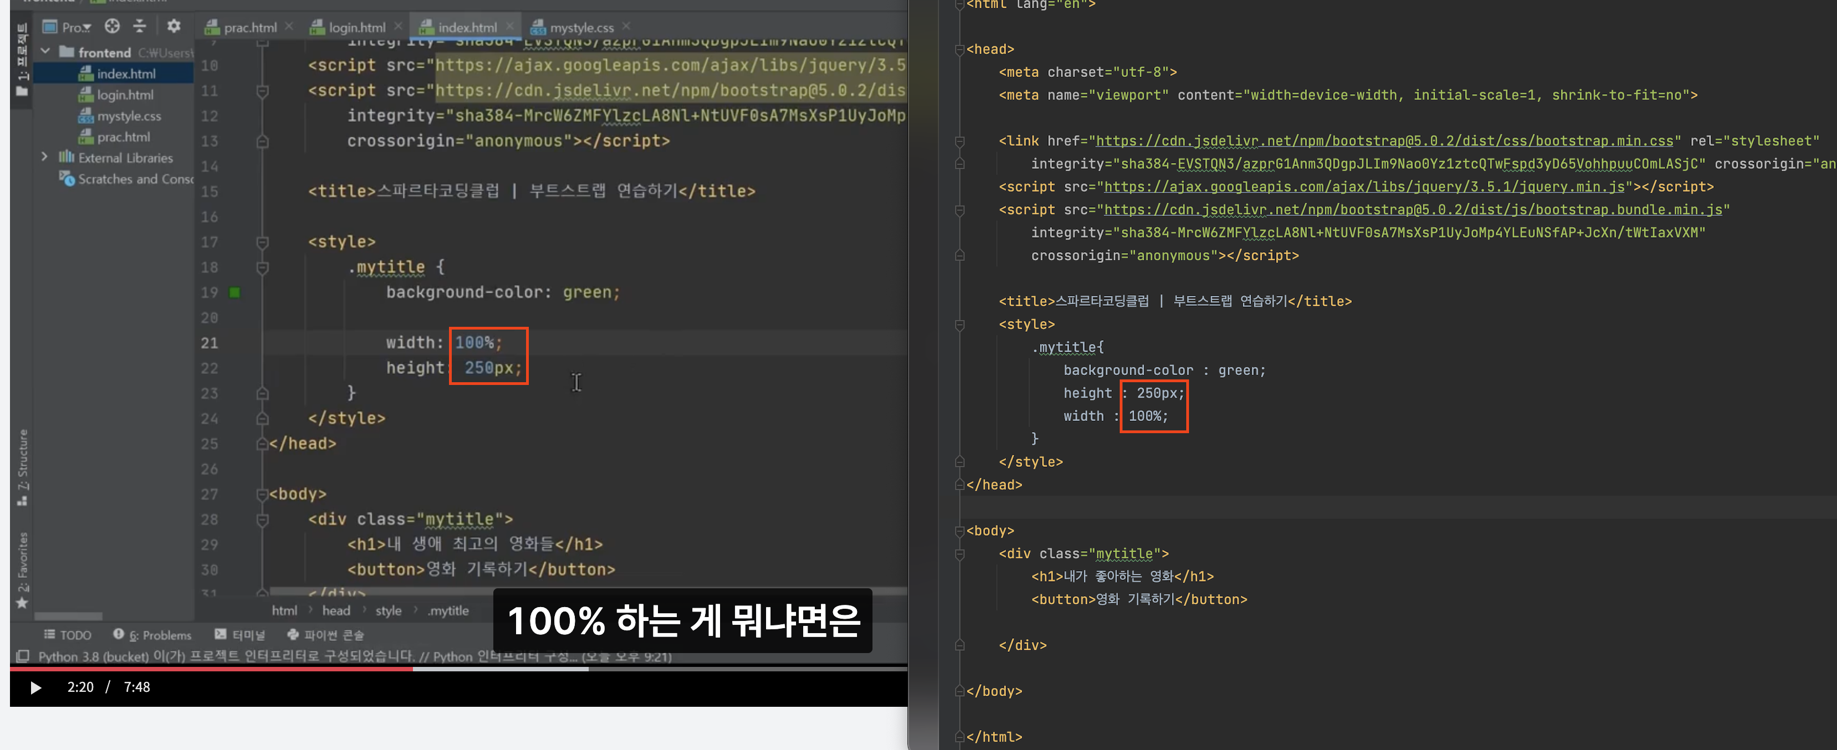
Task: Close the index.html tab
Action: click(x=510, y=27)
